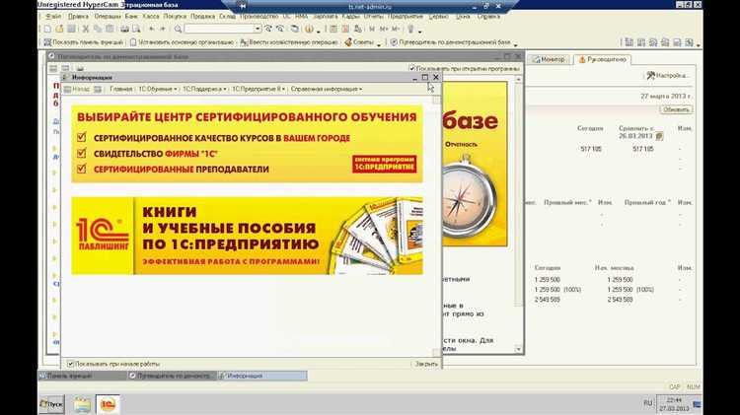Screen dimensions: 740x415
Task: Click 'Установить основную организацию' button
Action: [x=182, y=42]
